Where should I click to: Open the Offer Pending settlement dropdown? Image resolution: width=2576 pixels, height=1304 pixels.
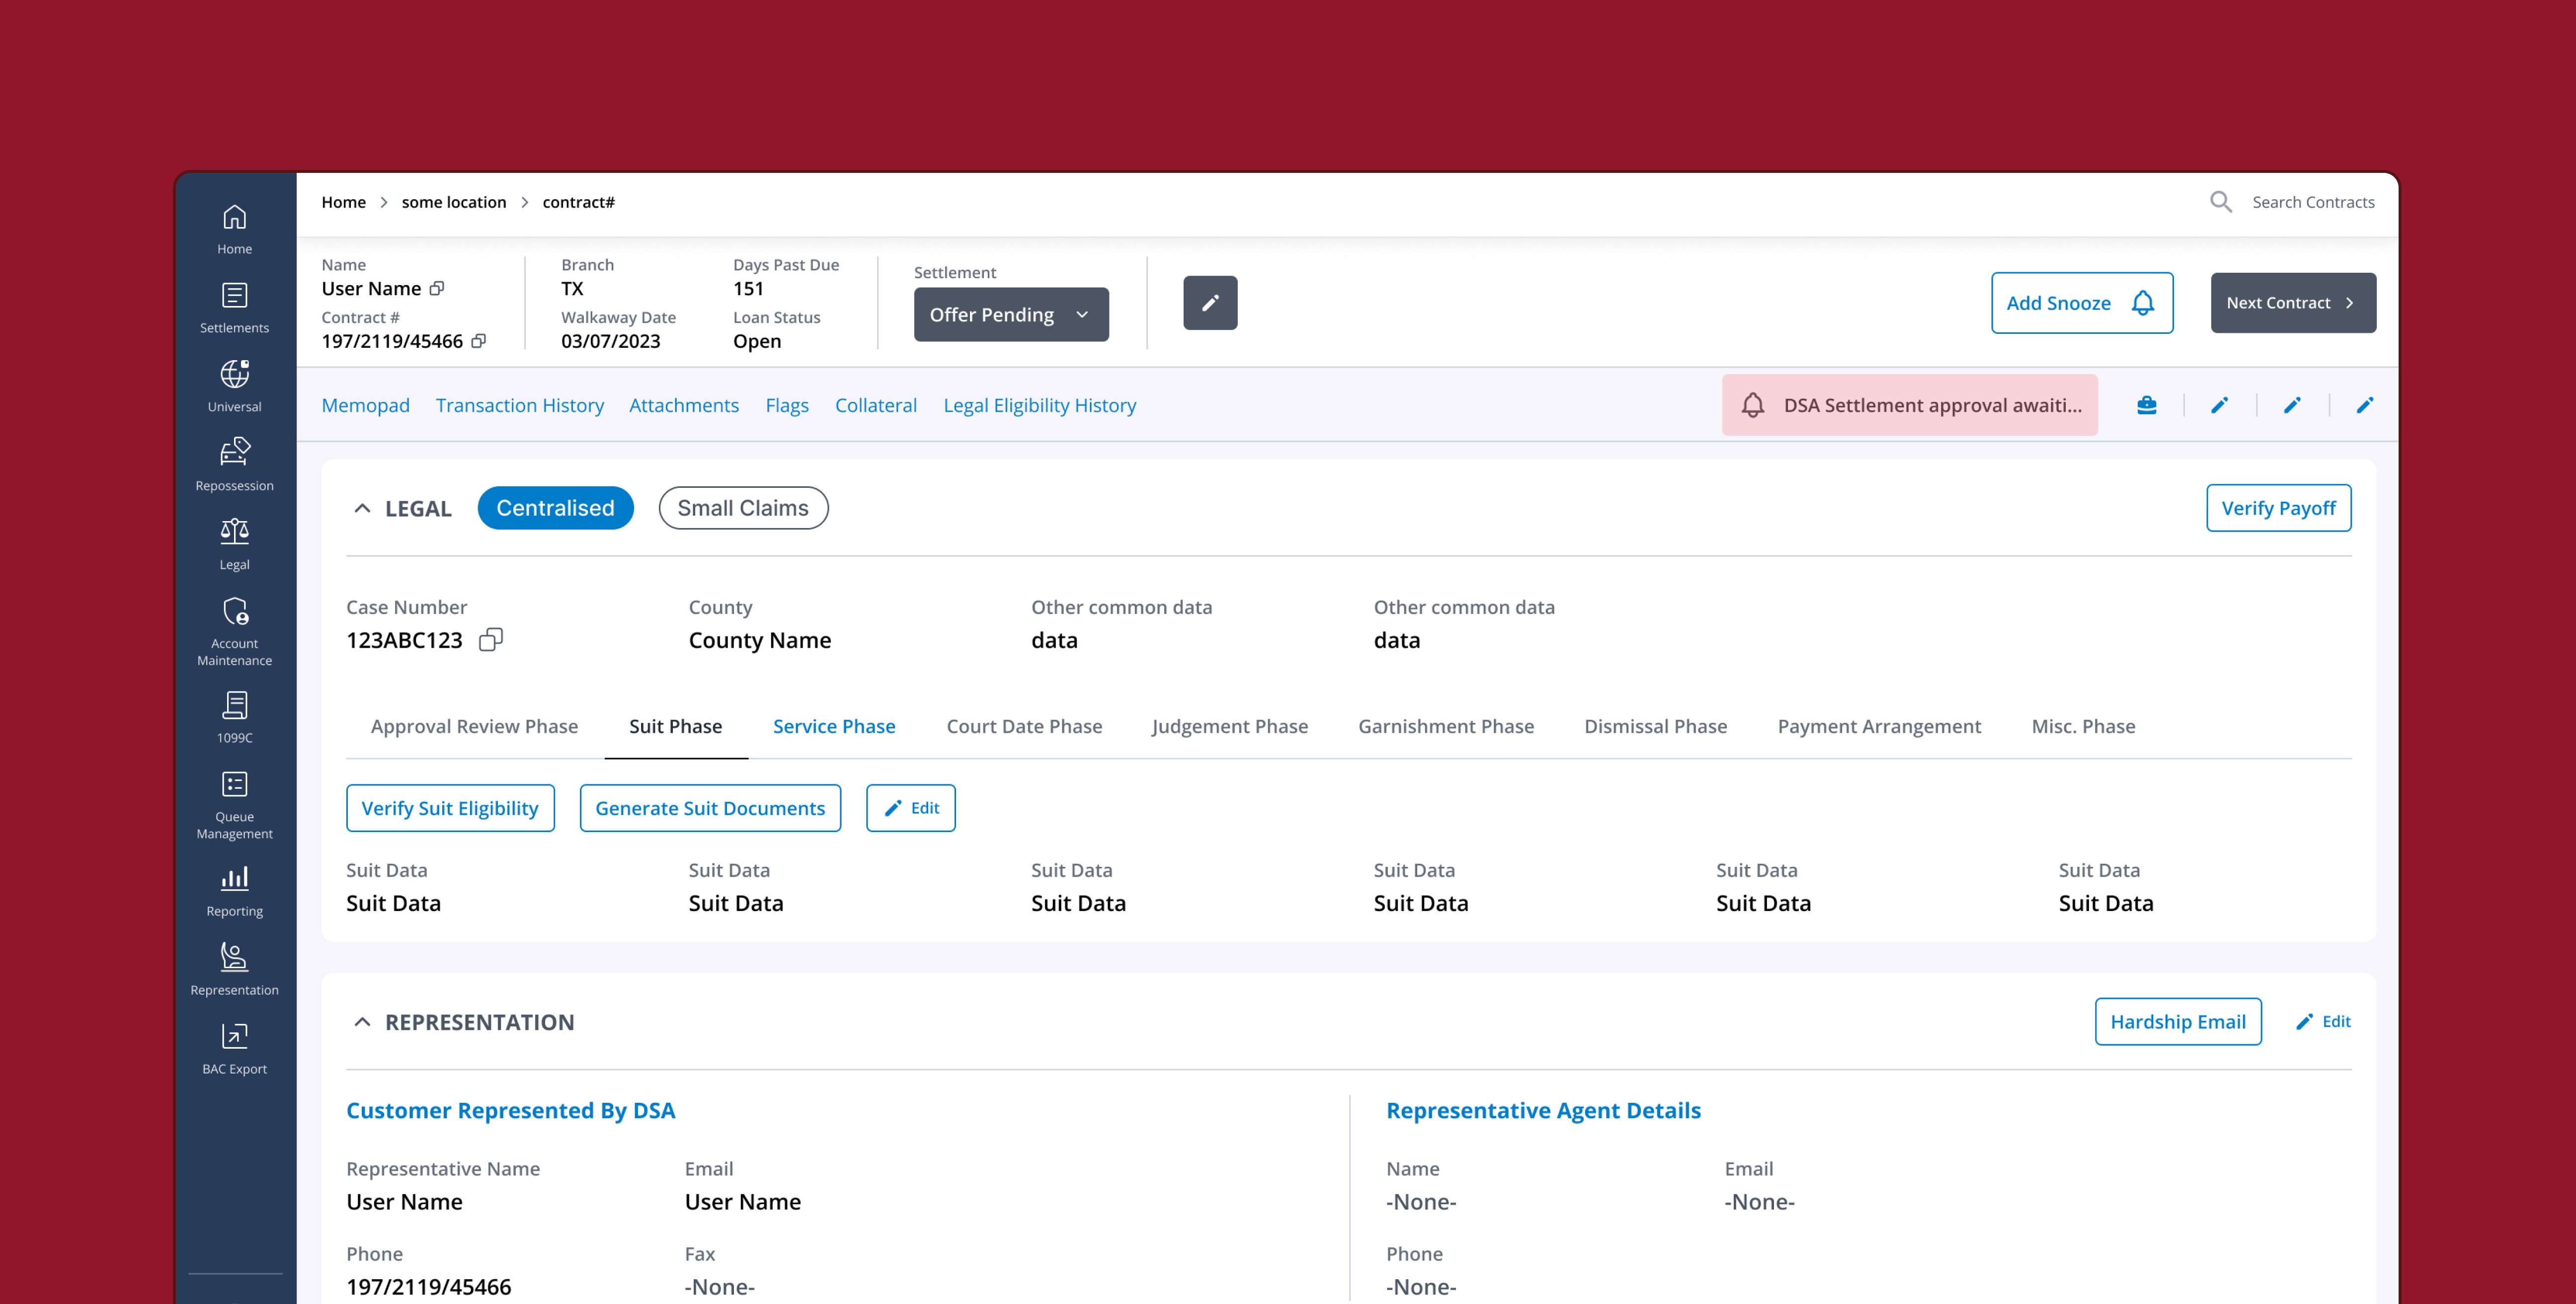pos(1010,314)
